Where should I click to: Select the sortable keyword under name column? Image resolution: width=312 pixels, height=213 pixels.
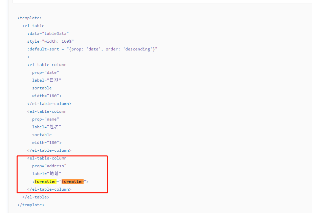click(42, 134)
